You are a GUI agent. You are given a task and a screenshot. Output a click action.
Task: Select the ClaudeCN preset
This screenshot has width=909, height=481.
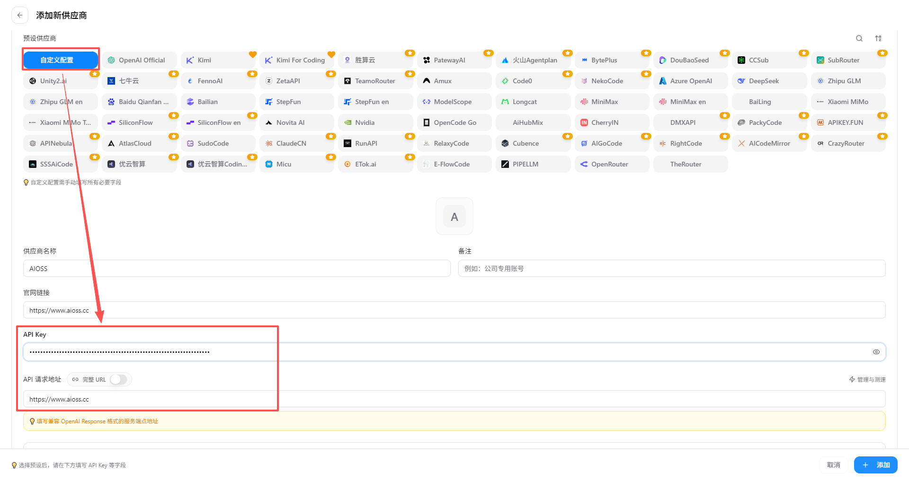[297, 143]
